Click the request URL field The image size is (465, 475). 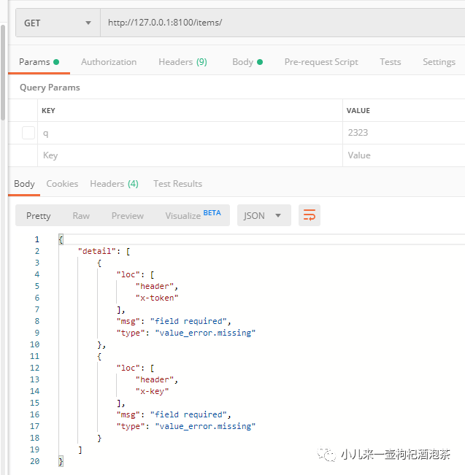277,23
